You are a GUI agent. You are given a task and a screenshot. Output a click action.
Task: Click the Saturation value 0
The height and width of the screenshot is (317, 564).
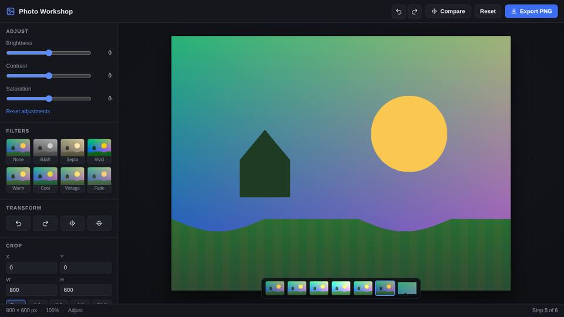[110, 99]
